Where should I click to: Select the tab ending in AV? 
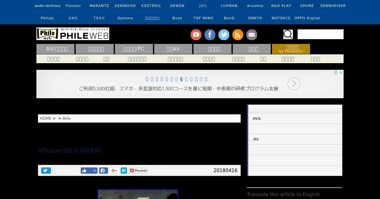(x=173, y=49)
